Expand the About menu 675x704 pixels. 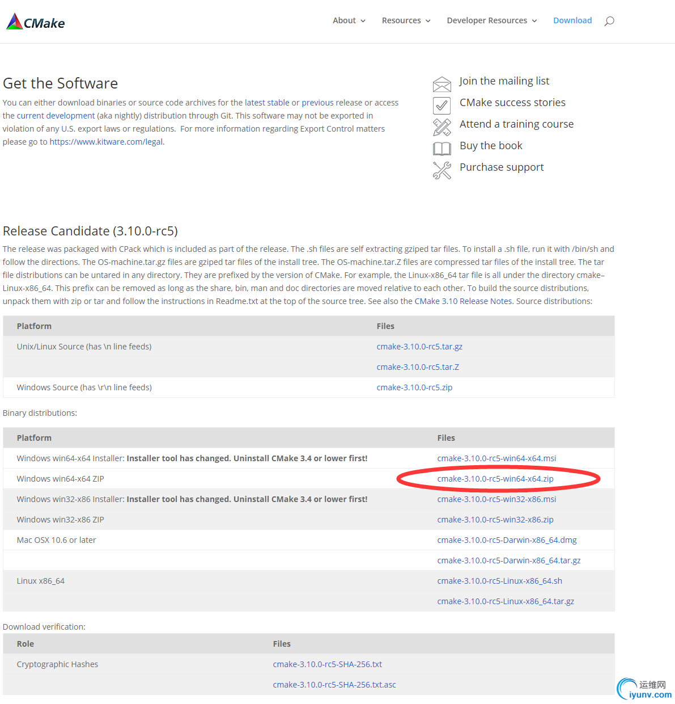349,20
